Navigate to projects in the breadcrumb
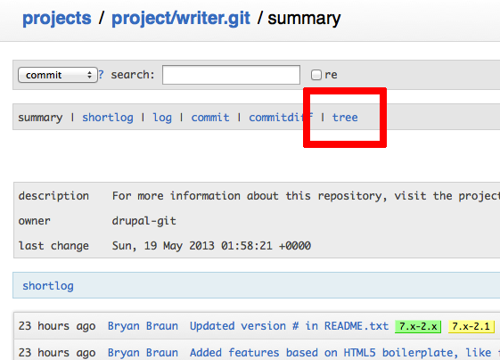500x360 pixels. (57, 18)
